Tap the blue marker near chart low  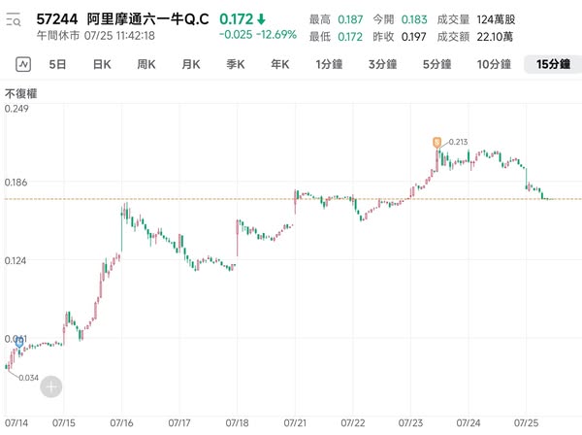(x=19, y=342)
